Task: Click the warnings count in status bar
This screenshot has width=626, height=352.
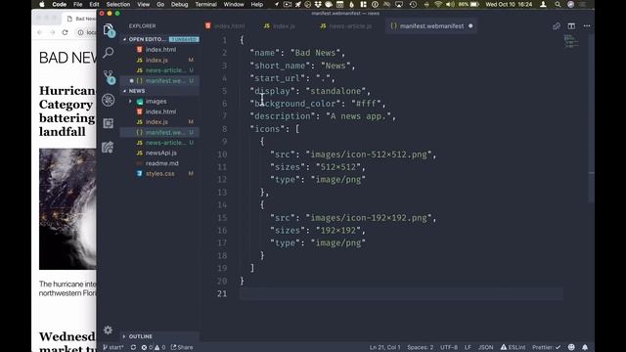Action: click(x=160, y=347)
